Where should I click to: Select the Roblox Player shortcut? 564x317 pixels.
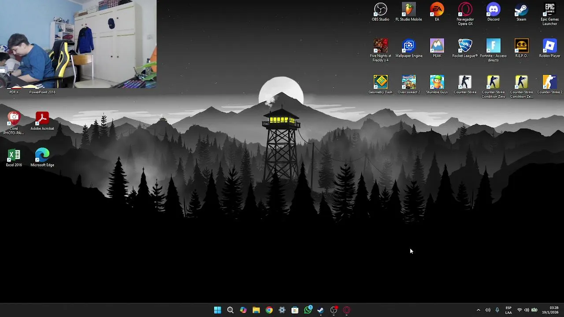(x=549, y=48)
